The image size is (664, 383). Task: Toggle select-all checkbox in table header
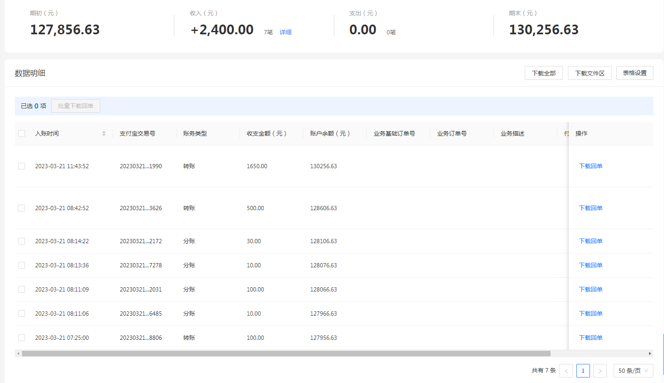pos(22,133)
